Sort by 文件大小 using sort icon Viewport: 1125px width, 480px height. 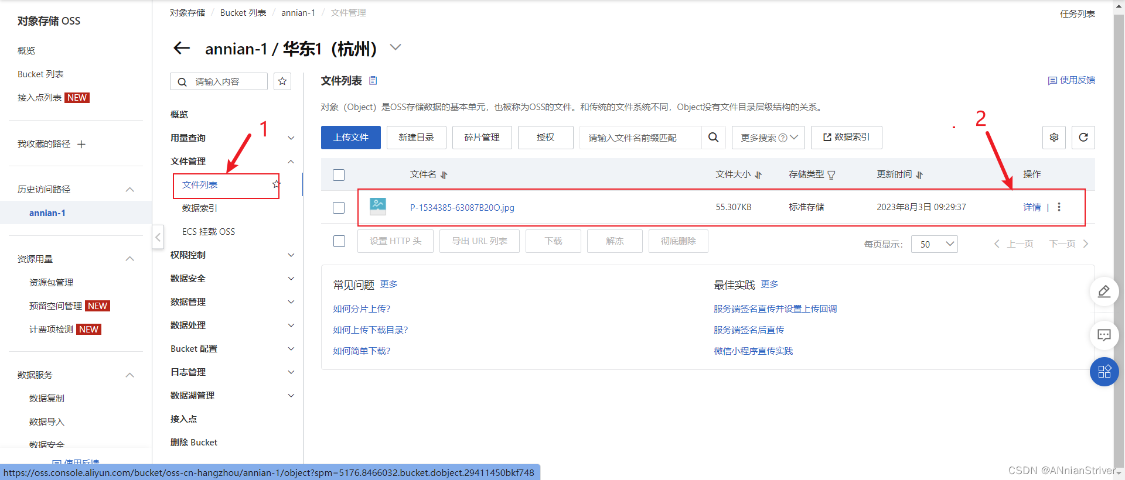pos(758,175)
